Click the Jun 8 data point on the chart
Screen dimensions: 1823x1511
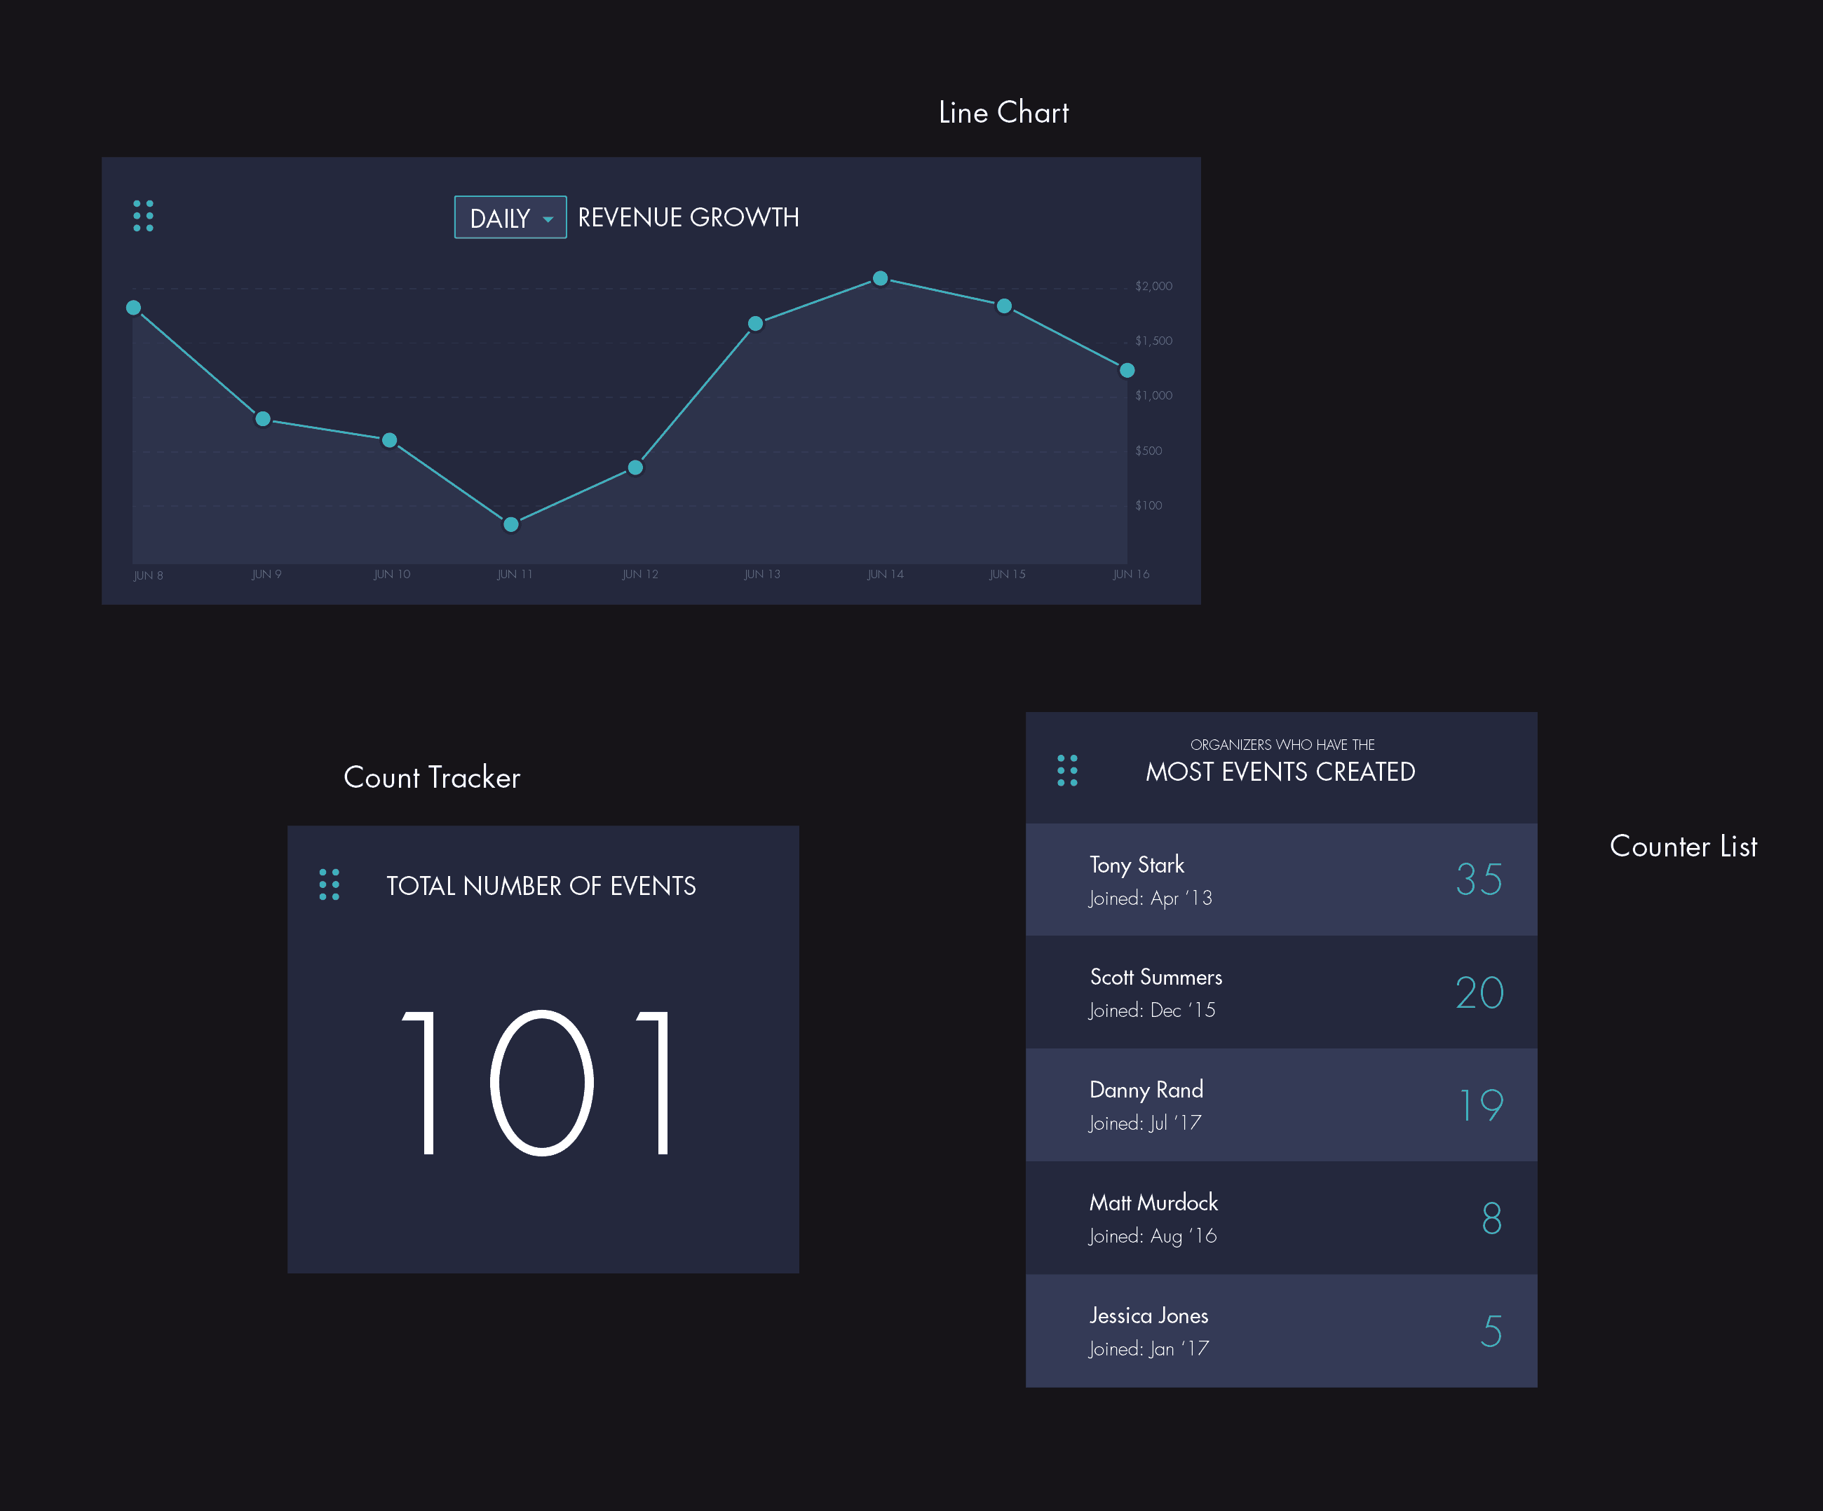pos(133,307)
